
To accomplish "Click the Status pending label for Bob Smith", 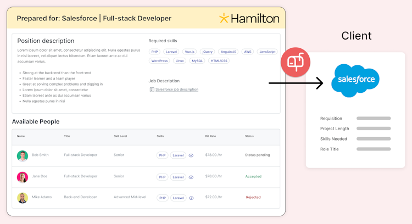I will click(x=257, y=155).
